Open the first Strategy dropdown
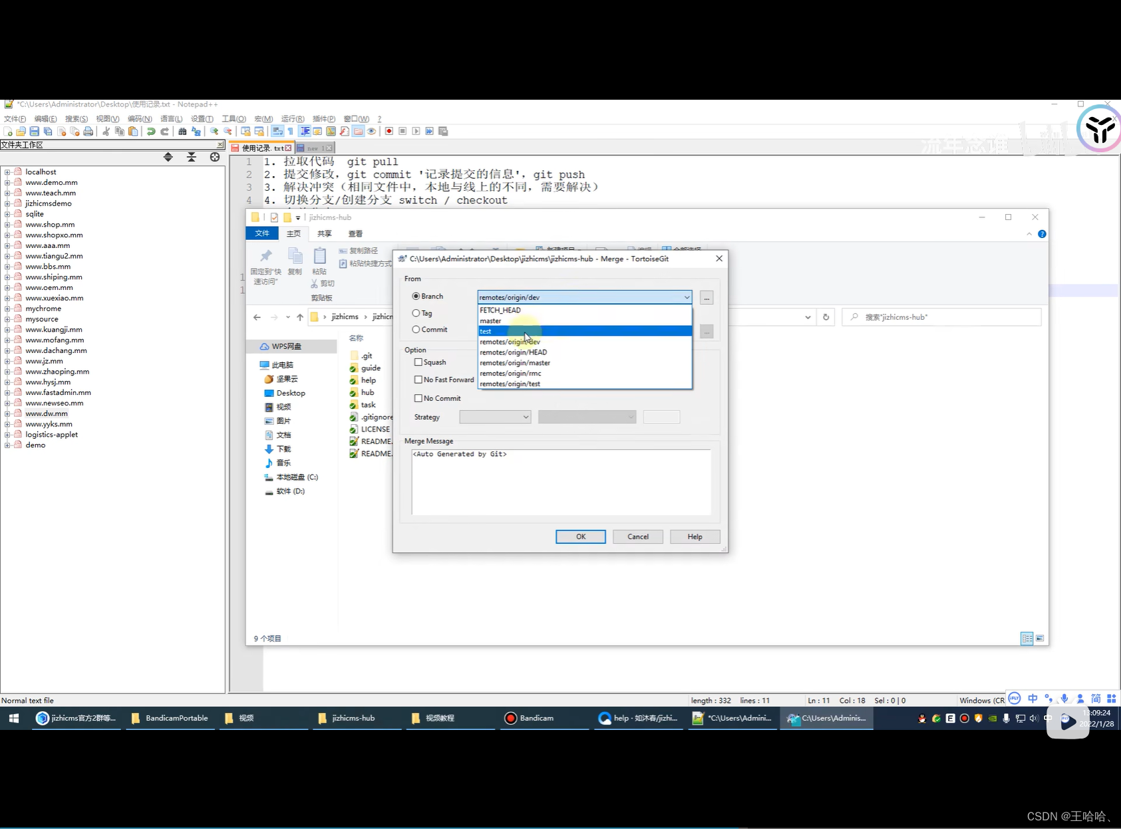1121x829 pixels. pos(495,417)
